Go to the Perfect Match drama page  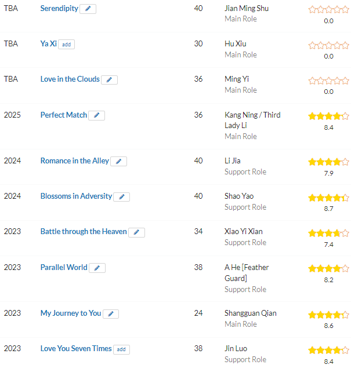pyautogui.click(x=64, y=115)
